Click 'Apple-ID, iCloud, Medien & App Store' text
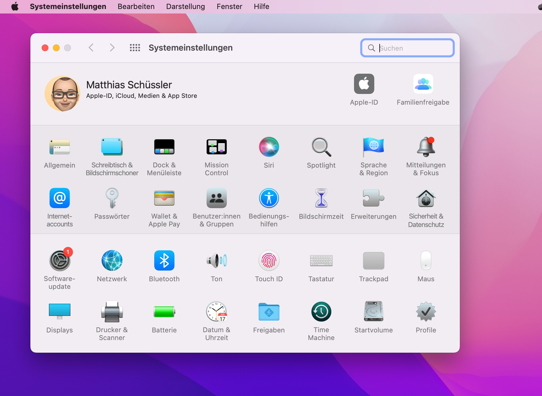The image size is (542, 396). (x=142, y=96)
